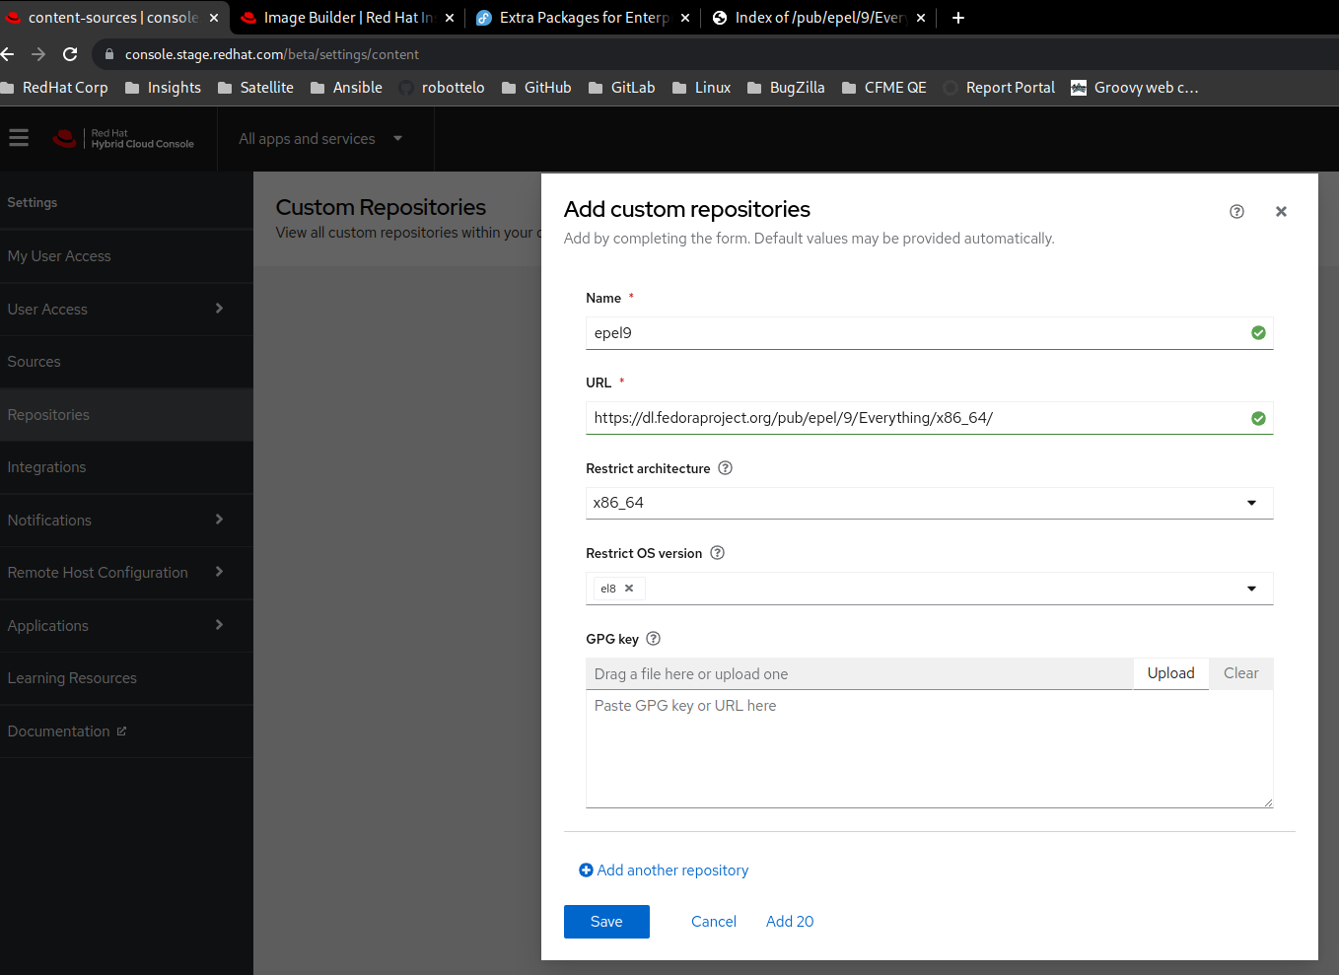Image resolution: width=1339 pixels, height=975 pixels.
Task: Click the Red Hat Hybrid Cloud Console logo
Action: (x=124, y=139)
